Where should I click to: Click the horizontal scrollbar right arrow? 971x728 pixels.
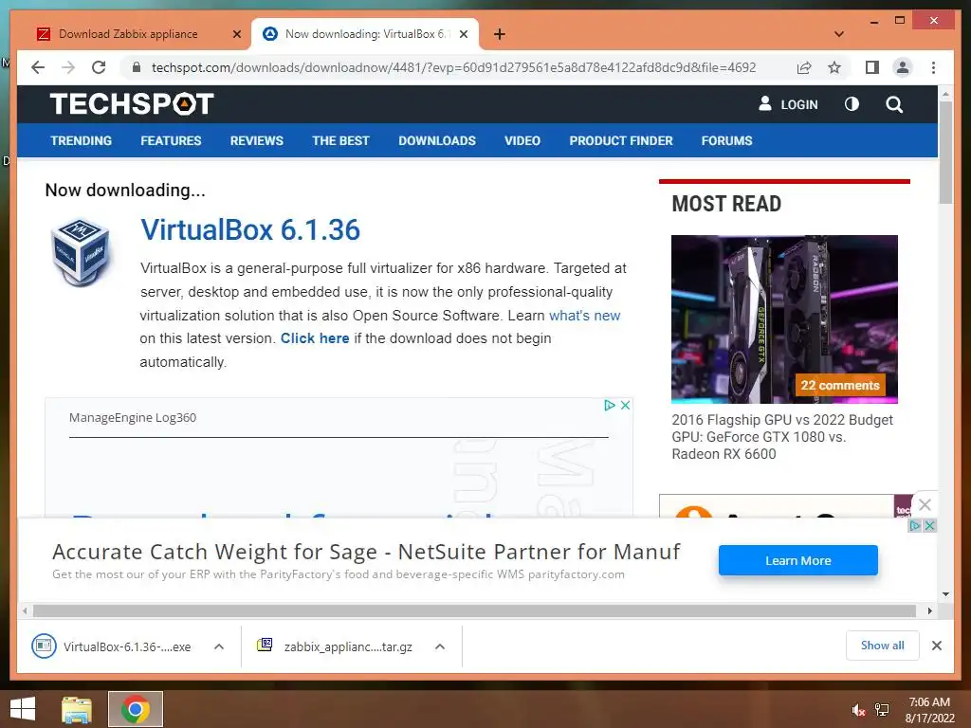coord(929,611)
